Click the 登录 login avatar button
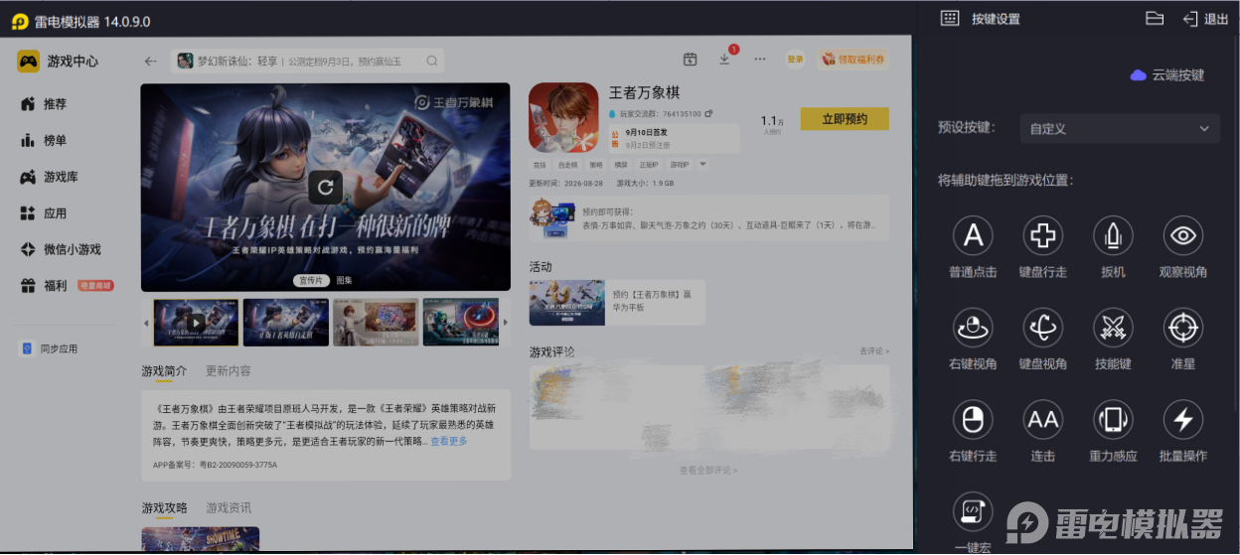The height and width of the screenshot is (555, 1240). tap(795, 60)
